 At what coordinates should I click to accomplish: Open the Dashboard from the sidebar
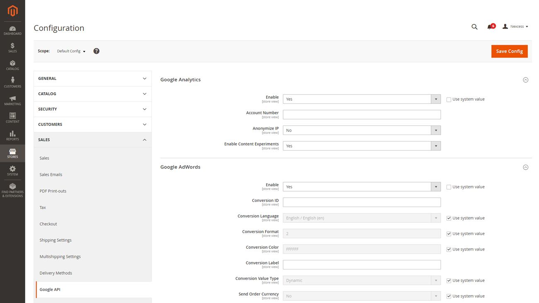coord(12,29)
